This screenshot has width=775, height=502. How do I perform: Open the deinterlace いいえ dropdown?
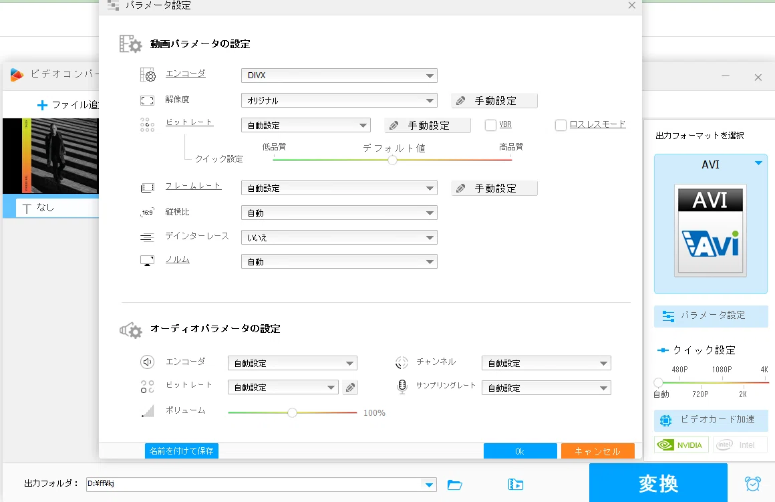coord(339,237)
